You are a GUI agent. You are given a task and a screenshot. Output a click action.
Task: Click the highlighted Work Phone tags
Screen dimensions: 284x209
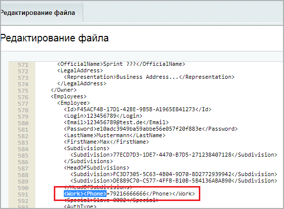click(85, 194)
